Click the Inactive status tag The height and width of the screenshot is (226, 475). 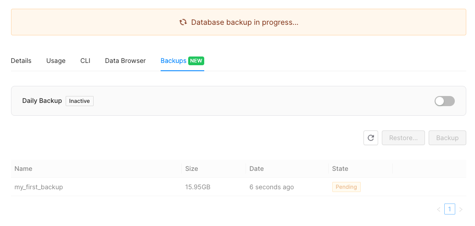[80, 101]
